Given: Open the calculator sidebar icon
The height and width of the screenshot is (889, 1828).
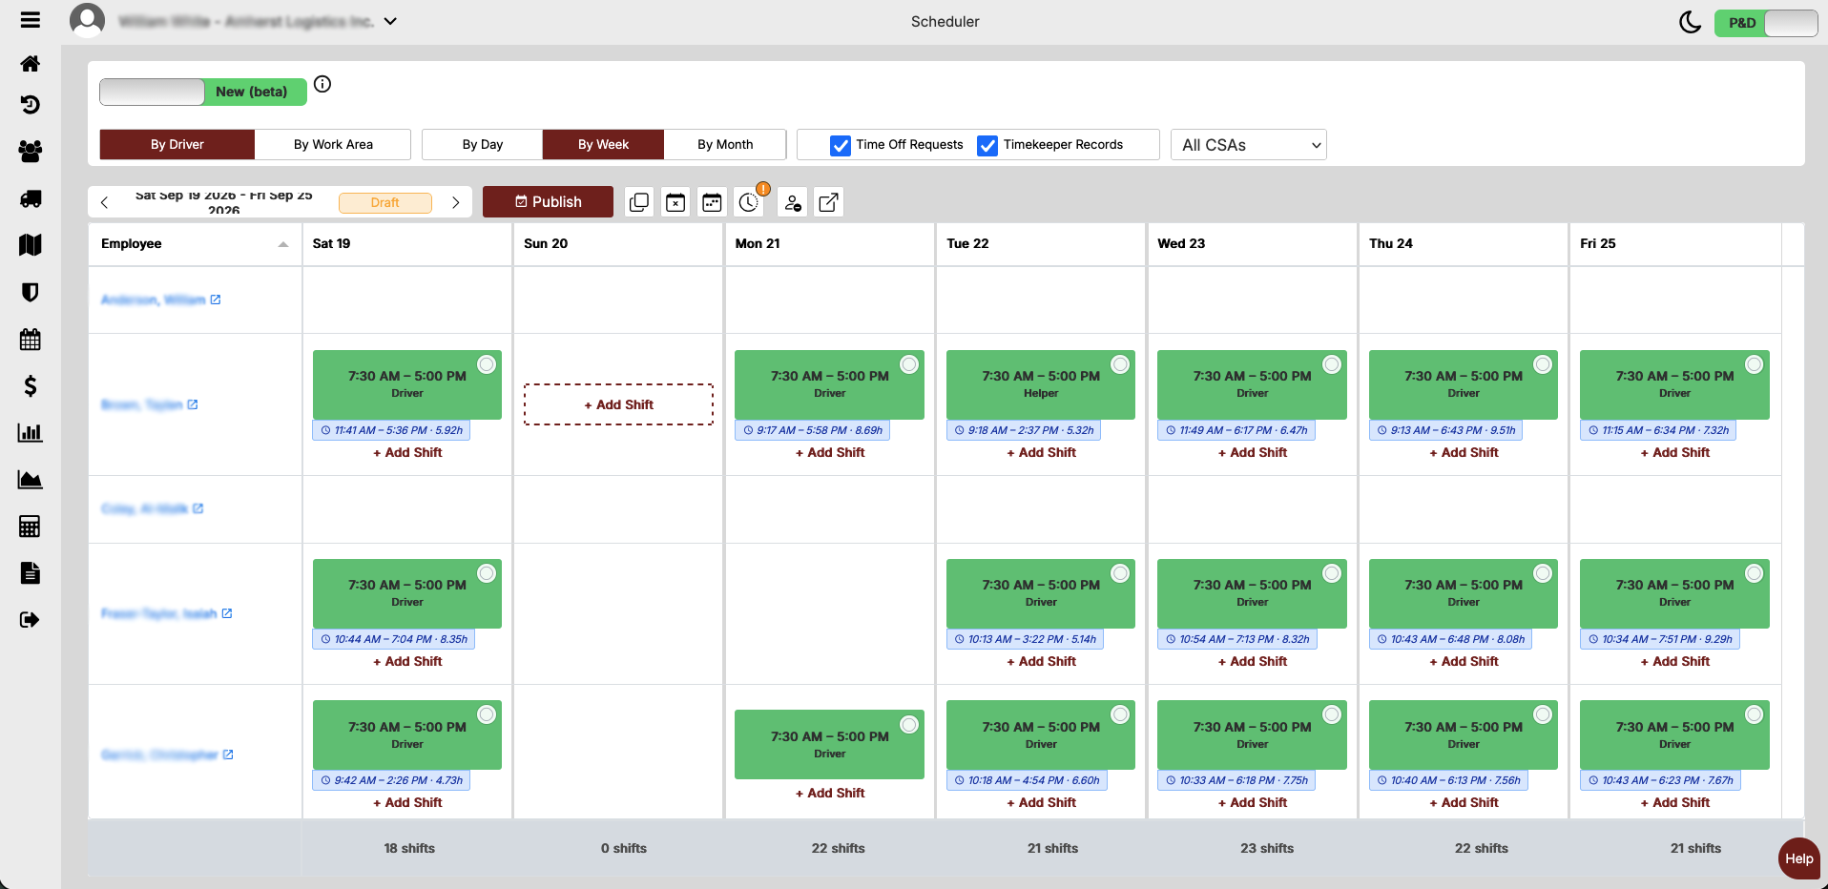Looking at the screenshot, I should [x=31, y=527].
